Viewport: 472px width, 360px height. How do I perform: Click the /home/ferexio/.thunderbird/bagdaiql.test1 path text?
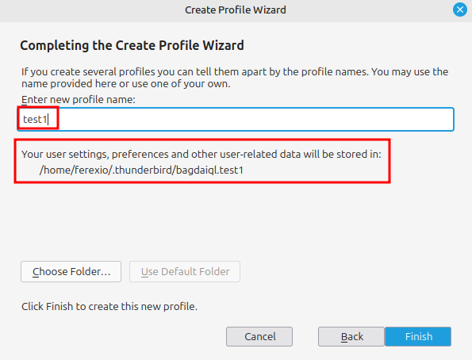click(x=141, y=170)
